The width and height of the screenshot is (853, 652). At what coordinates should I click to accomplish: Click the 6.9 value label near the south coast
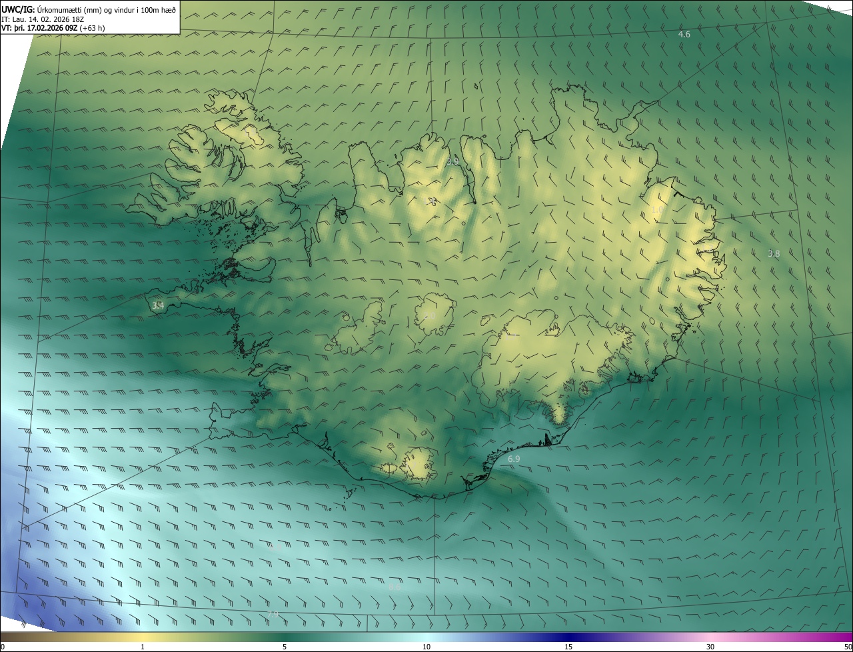pos(514,459)
